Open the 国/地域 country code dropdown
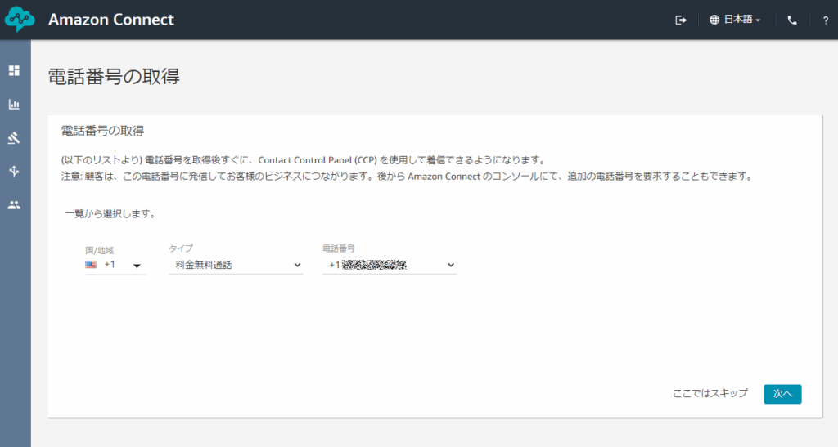The height and width of the screenshot is (447, 838). 115,265
